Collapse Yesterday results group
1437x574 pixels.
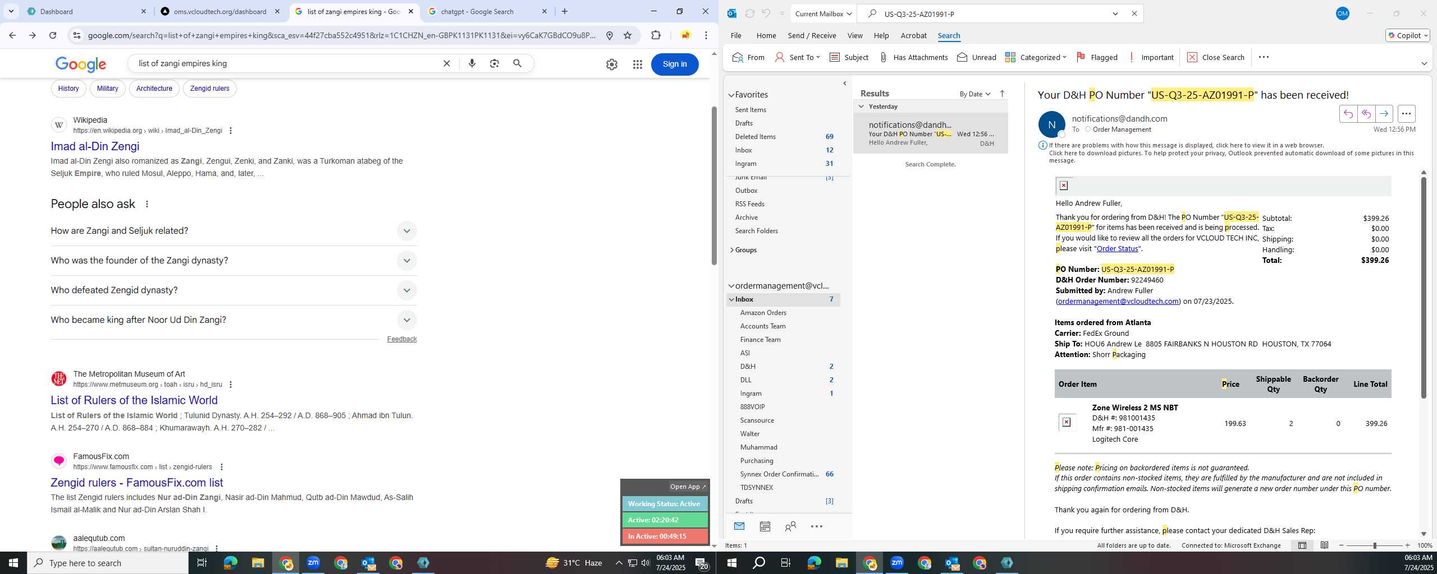tap(861, 107)
